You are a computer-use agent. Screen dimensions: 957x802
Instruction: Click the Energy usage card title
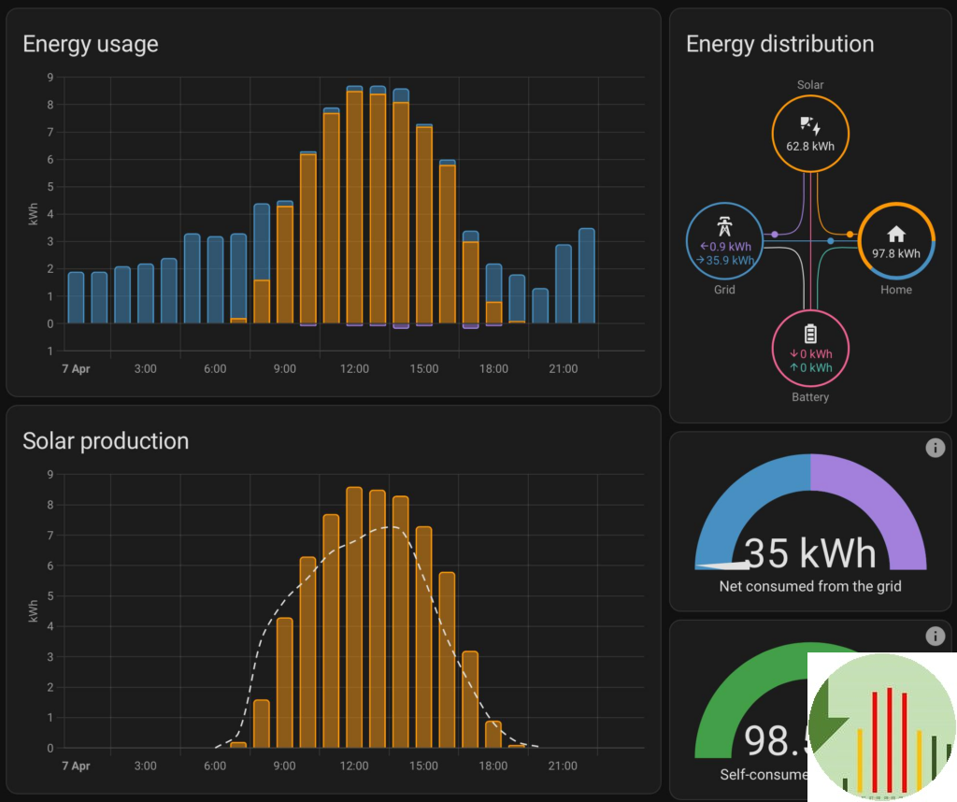coord(91,44)
